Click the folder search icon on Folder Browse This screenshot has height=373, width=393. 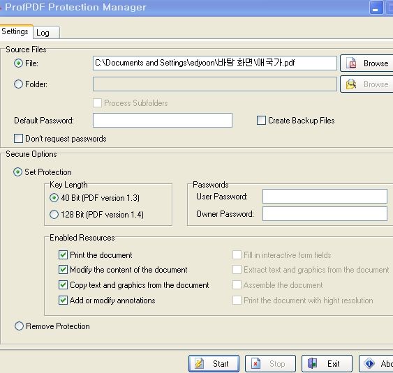coord(351,84)
